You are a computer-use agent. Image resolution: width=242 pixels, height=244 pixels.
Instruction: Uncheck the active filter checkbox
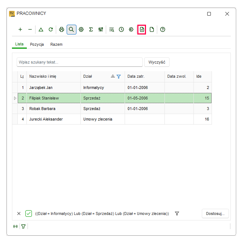click(29, 213)
